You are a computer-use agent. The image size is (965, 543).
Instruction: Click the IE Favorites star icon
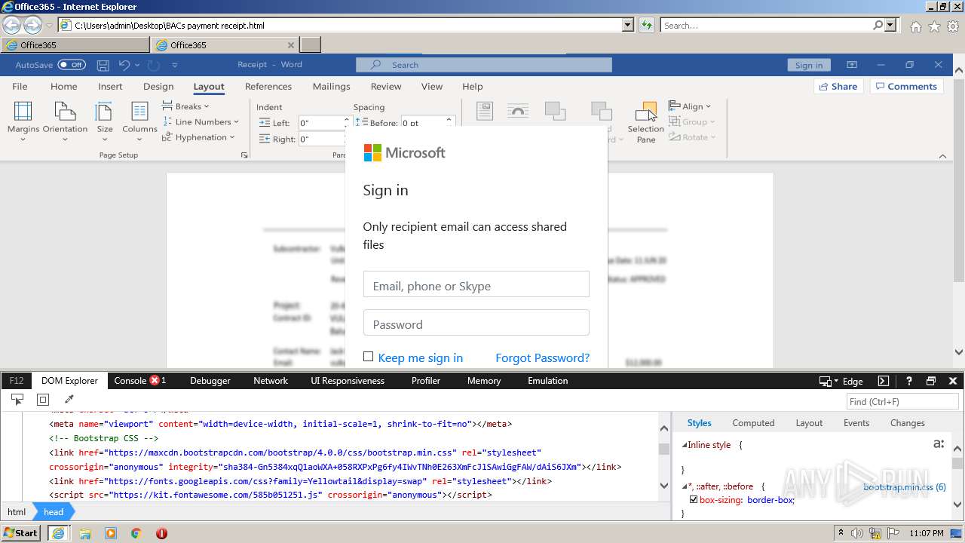934,26
